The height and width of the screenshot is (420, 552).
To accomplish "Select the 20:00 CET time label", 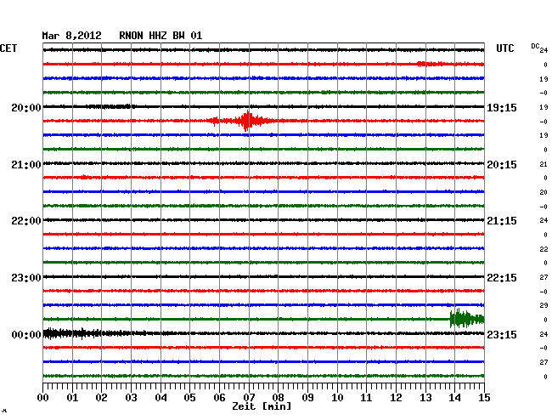I will (x=26, y=108).
